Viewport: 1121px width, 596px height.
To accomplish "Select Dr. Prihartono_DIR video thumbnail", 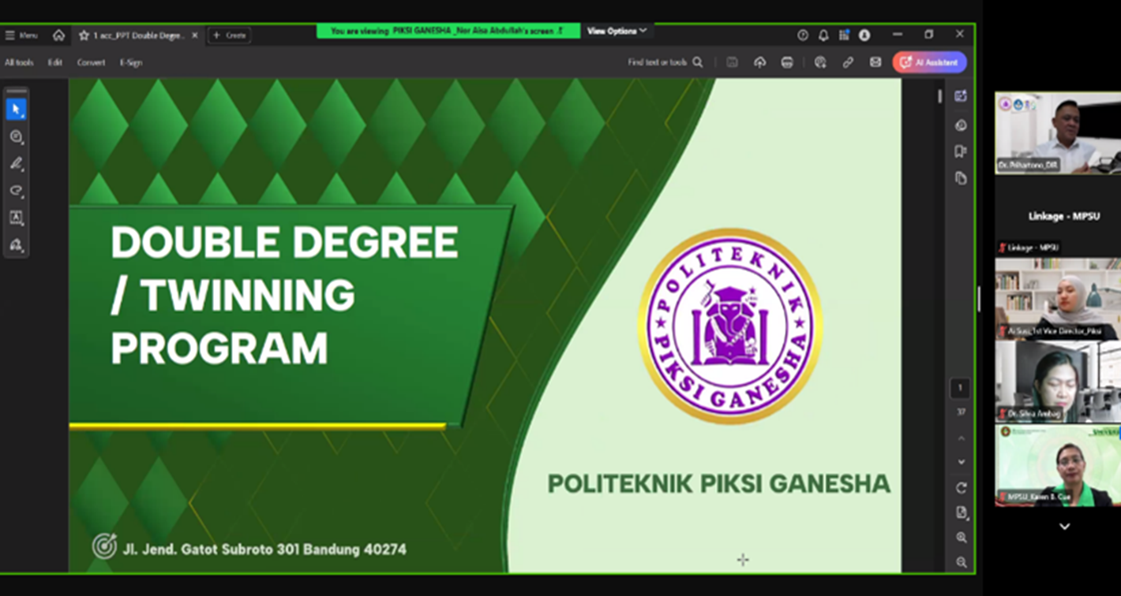I will tap(1058, 132).
